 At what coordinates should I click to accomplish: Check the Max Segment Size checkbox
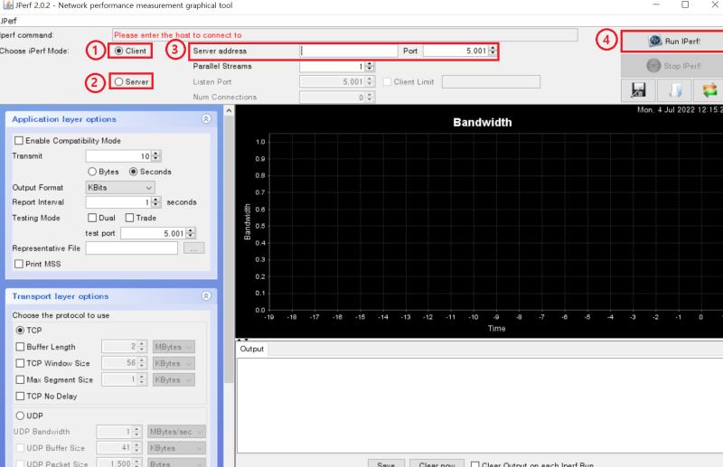pos(20,380)
